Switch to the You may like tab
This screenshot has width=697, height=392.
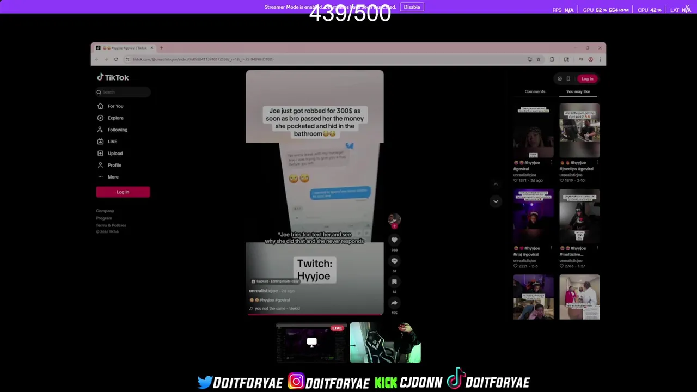(x=578, y=91)
